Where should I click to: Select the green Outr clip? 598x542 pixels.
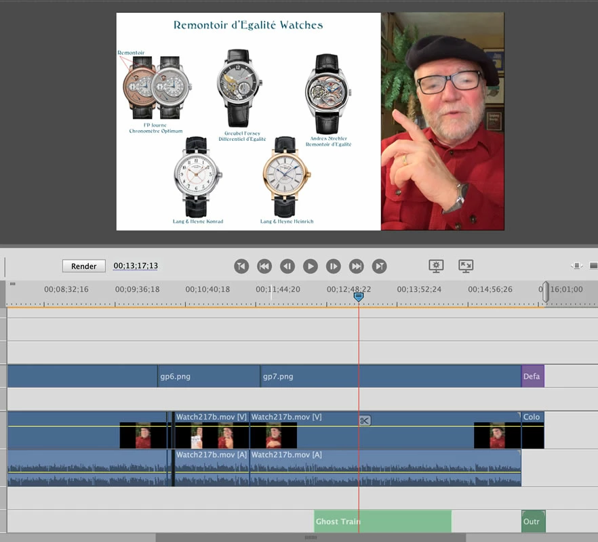tap(533, 521)
